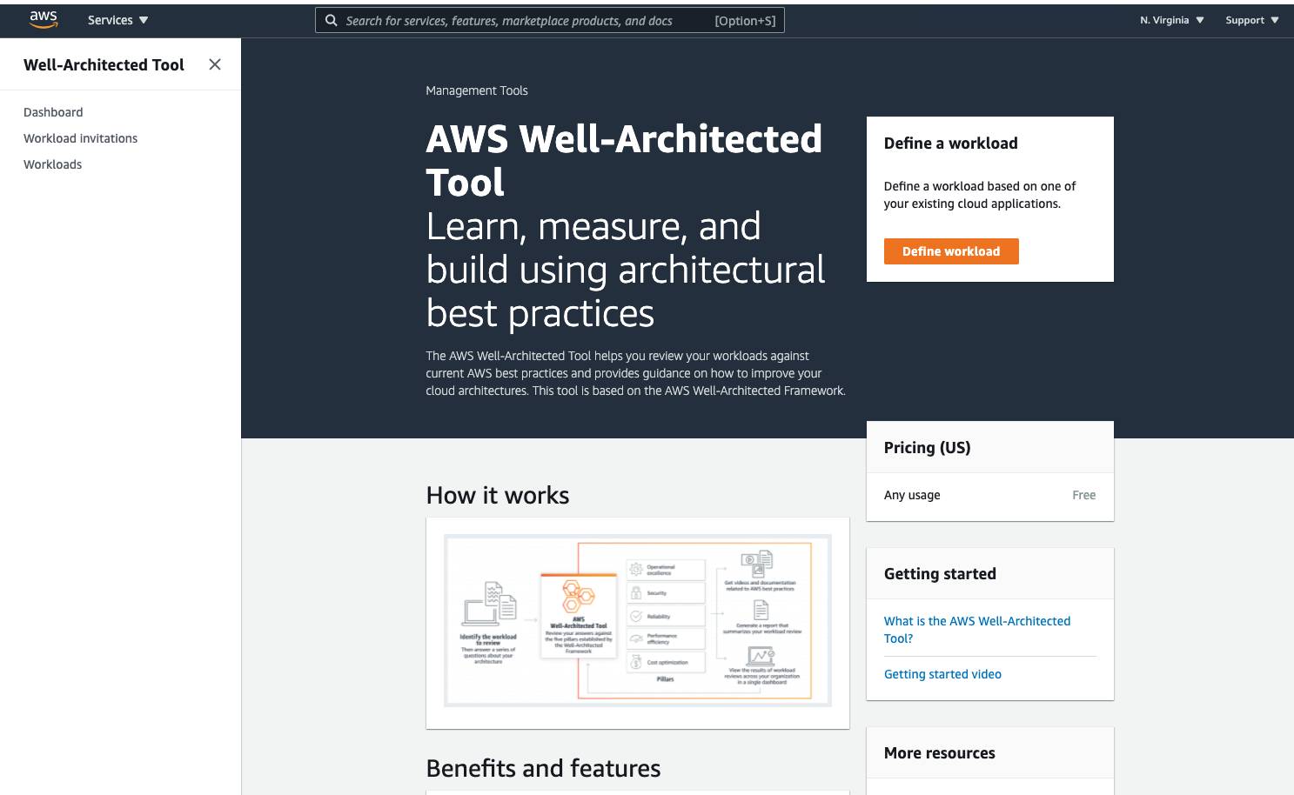1294x795 pixels.
Task: Open the Getting started video link
Action: [x=942, y=674]
